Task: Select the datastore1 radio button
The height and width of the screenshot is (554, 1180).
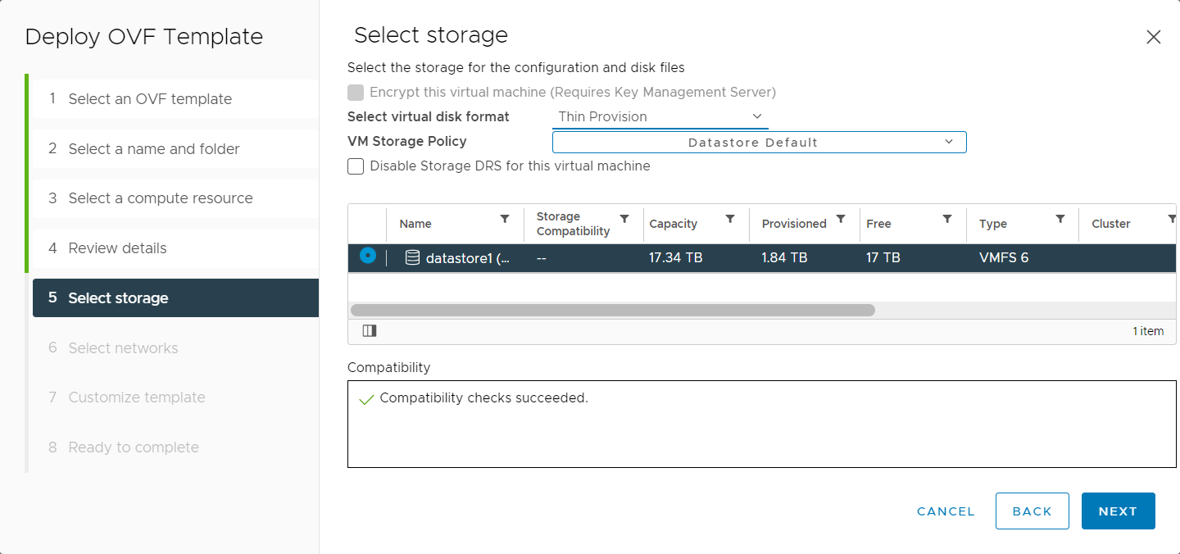Action: point(368,256)
